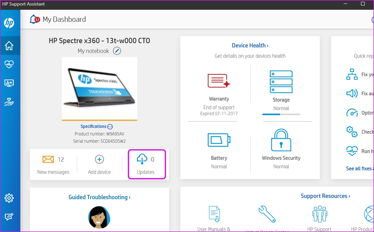Click the storage usage progress bar
Viewport: 374px width, 232px height.
(x=281, y=114)
